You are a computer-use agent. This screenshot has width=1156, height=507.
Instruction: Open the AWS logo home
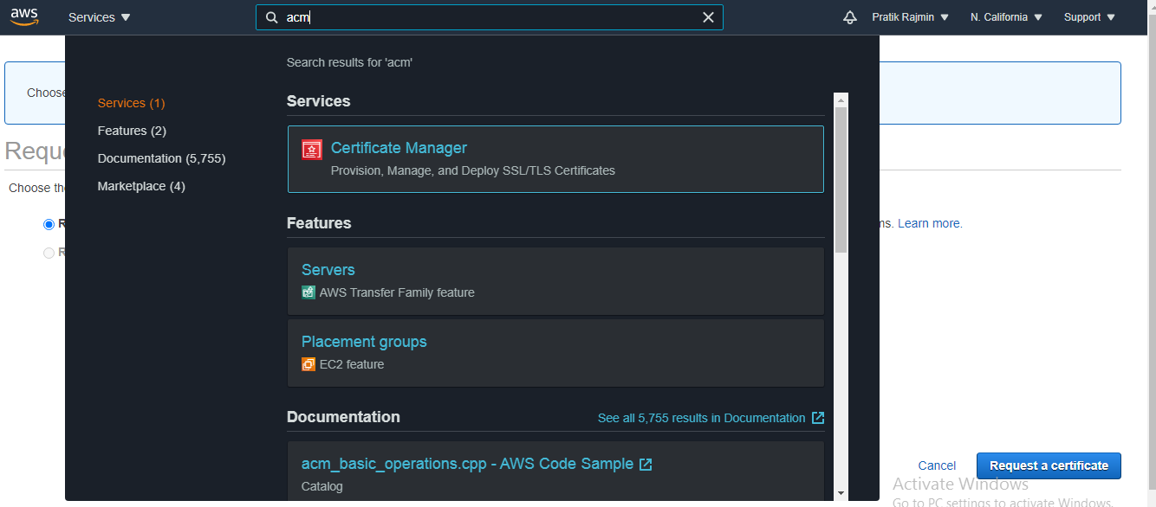25,17
